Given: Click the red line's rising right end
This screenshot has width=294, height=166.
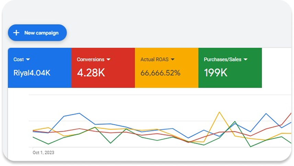Looking at the screenshot, I should [x=290, y=114].
